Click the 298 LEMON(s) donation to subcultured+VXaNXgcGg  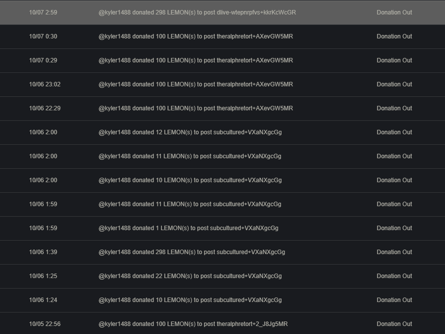pyautogui.click(x=191, y=252)
